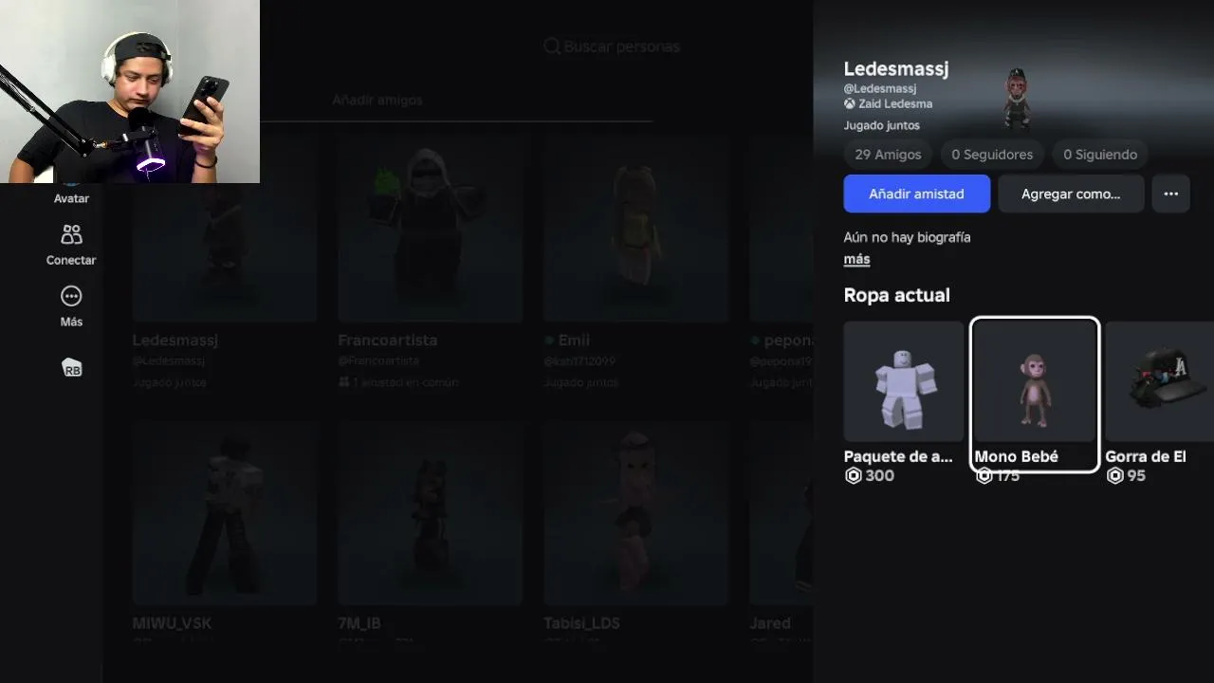1214x683 pixels.
Task: Switch to the Añadir amigos tab
Action: 377,100
